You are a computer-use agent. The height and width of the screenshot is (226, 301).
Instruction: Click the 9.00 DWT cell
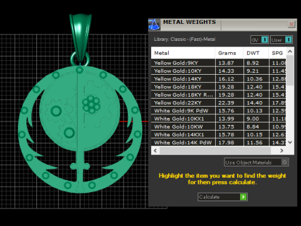(x=256, y=119)
